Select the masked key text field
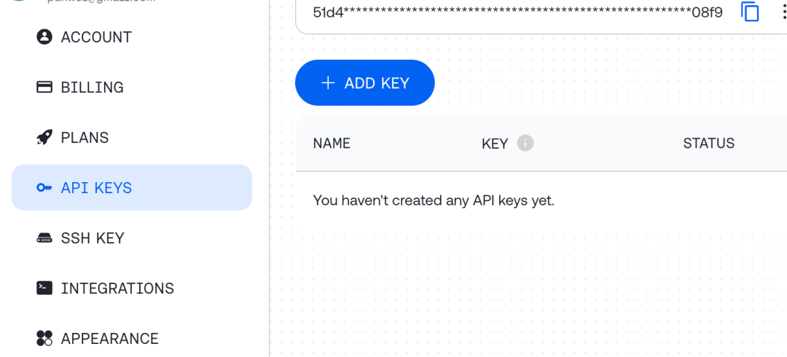 [518, 12]
